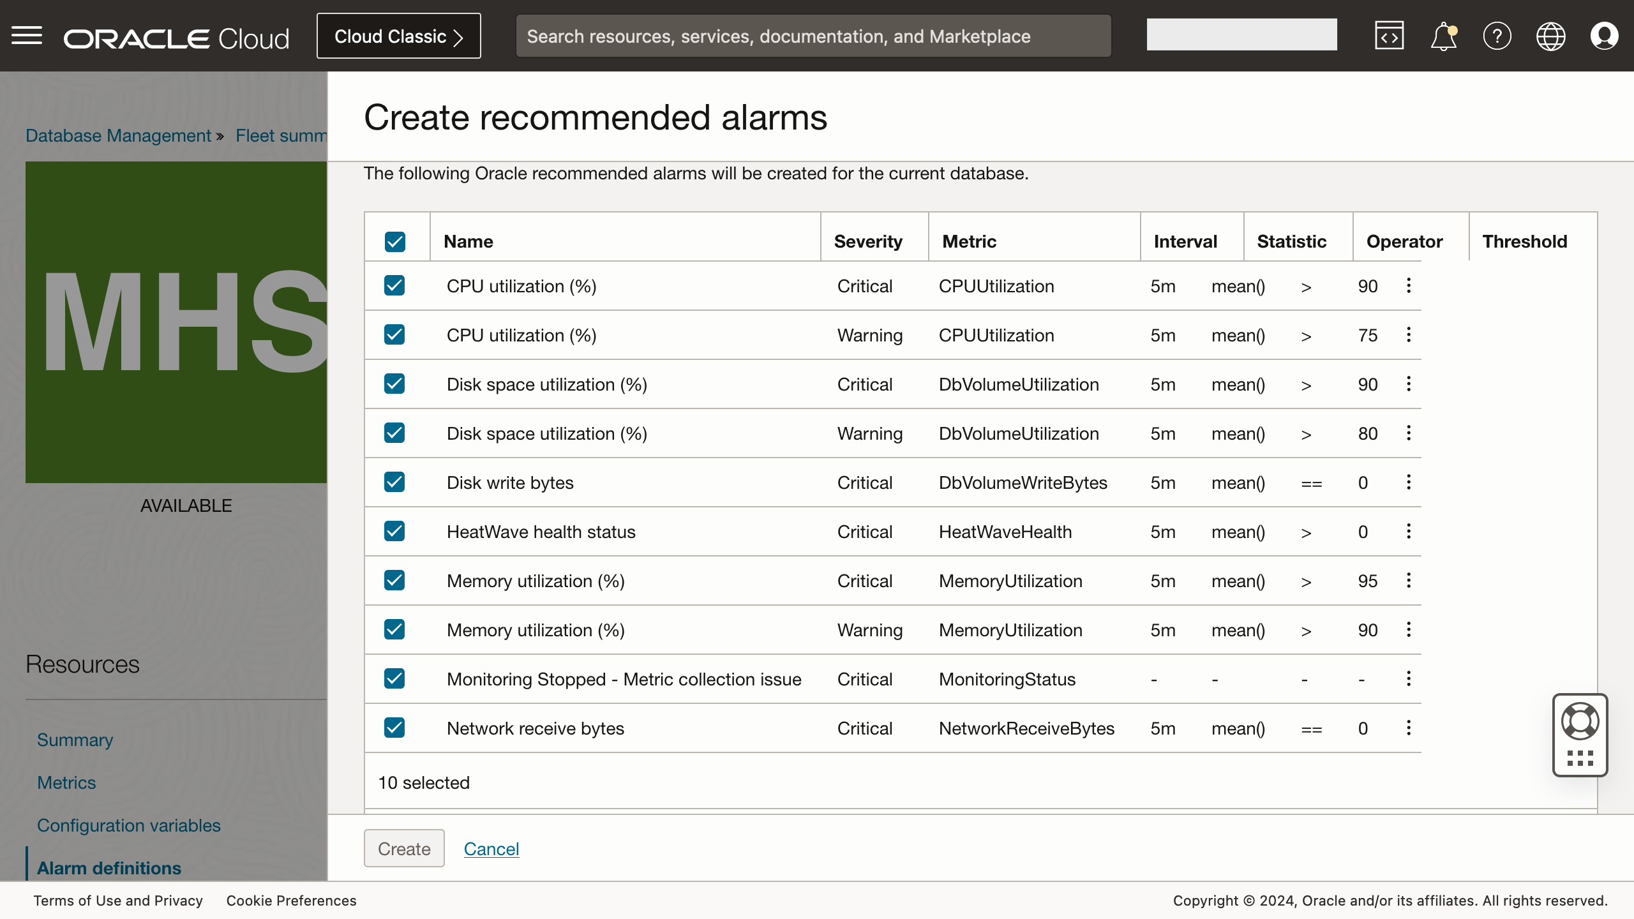This screenshot has width=1634, height=919.
Task: Uncheck the Network receive bytes alarm
Action: pos(394,728)
